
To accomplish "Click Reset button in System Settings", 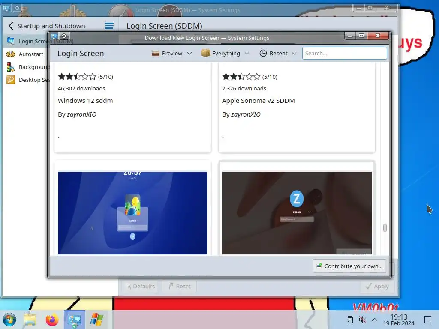I will pos(179,286).
